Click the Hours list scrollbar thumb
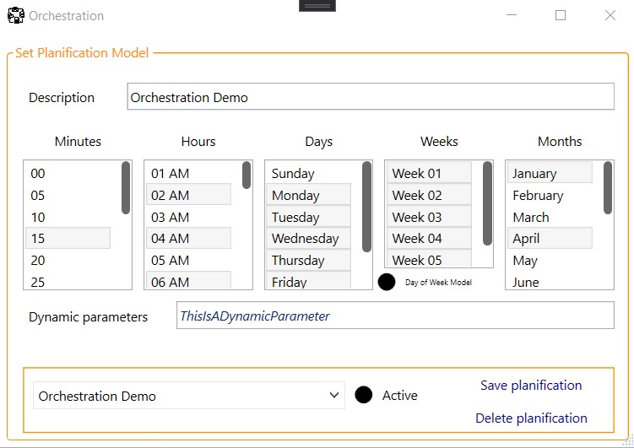The height and width of the screenshot is (448, 634). tap(247, 175)
